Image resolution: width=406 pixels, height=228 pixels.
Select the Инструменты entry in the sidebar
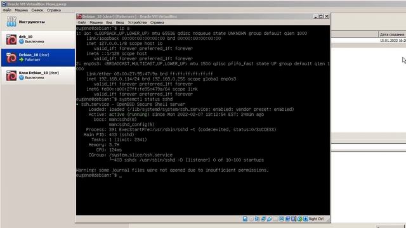(38, 22)
